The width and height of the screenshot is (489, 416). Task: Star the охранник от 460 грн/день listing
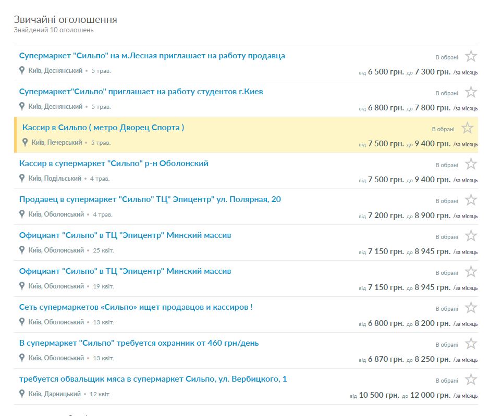point(471,344)
